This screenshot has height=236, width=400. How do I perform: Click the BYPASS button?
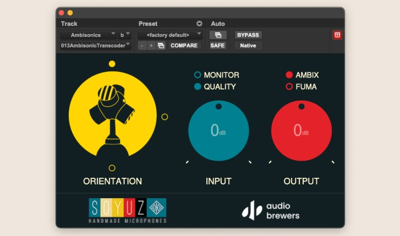[x=248, y=35]
